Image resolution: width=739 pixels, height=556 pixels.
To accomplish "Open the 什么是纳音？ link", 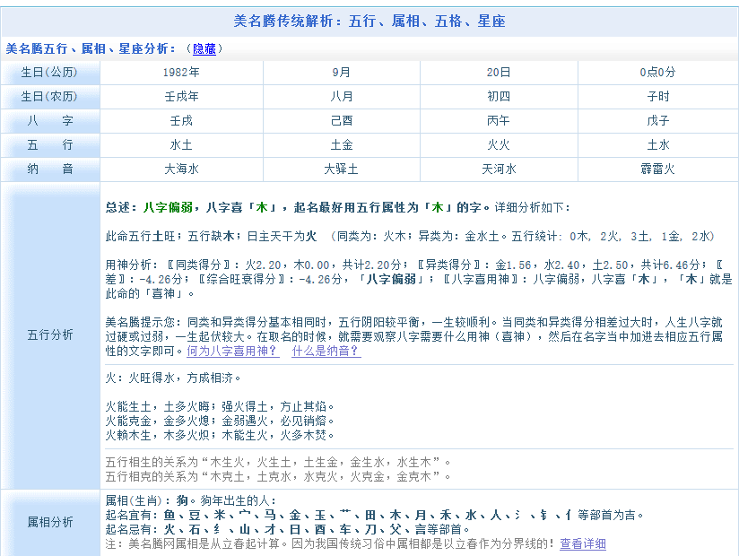I will [326, 351].
